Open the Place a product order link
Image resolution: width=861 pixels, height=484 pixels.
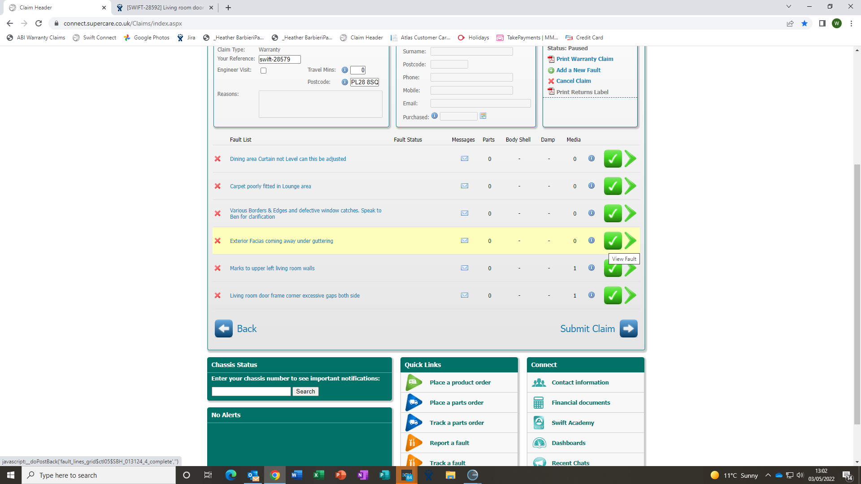tap(460, 382)
